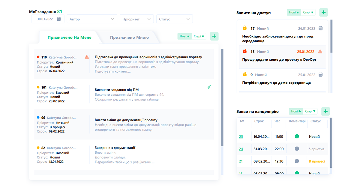Expand the 'Статус' dropdown filter
This screenshot has width=360, height=189.
coord(174,19)
